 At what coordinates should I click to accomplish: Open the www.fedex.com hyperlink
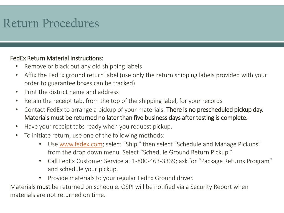[x=81, y=144]
